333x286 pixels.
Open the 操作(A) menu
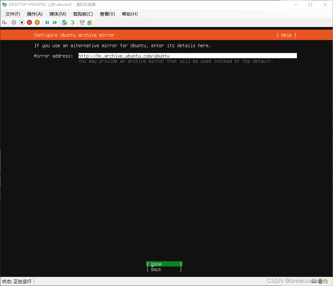pos(34,14)
